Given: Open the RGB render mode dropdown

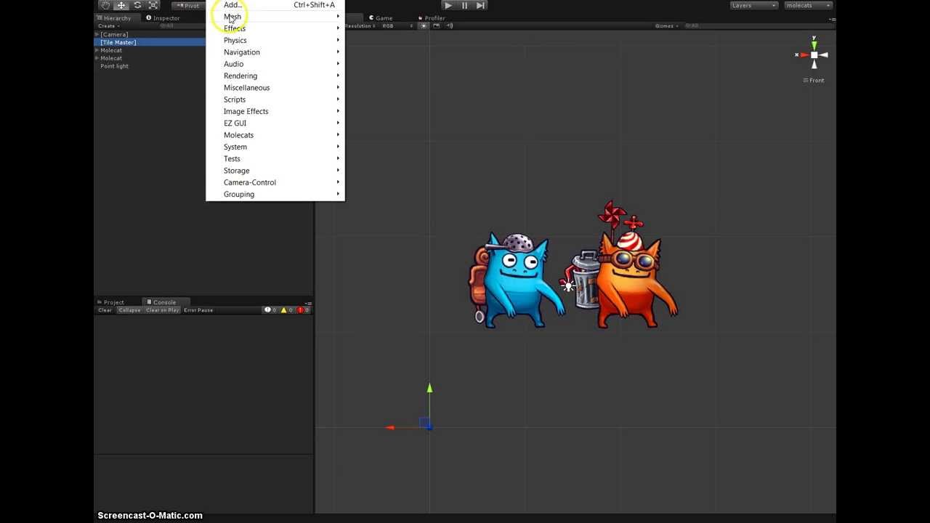Looking at the screenshot, I should click(397, 26).
